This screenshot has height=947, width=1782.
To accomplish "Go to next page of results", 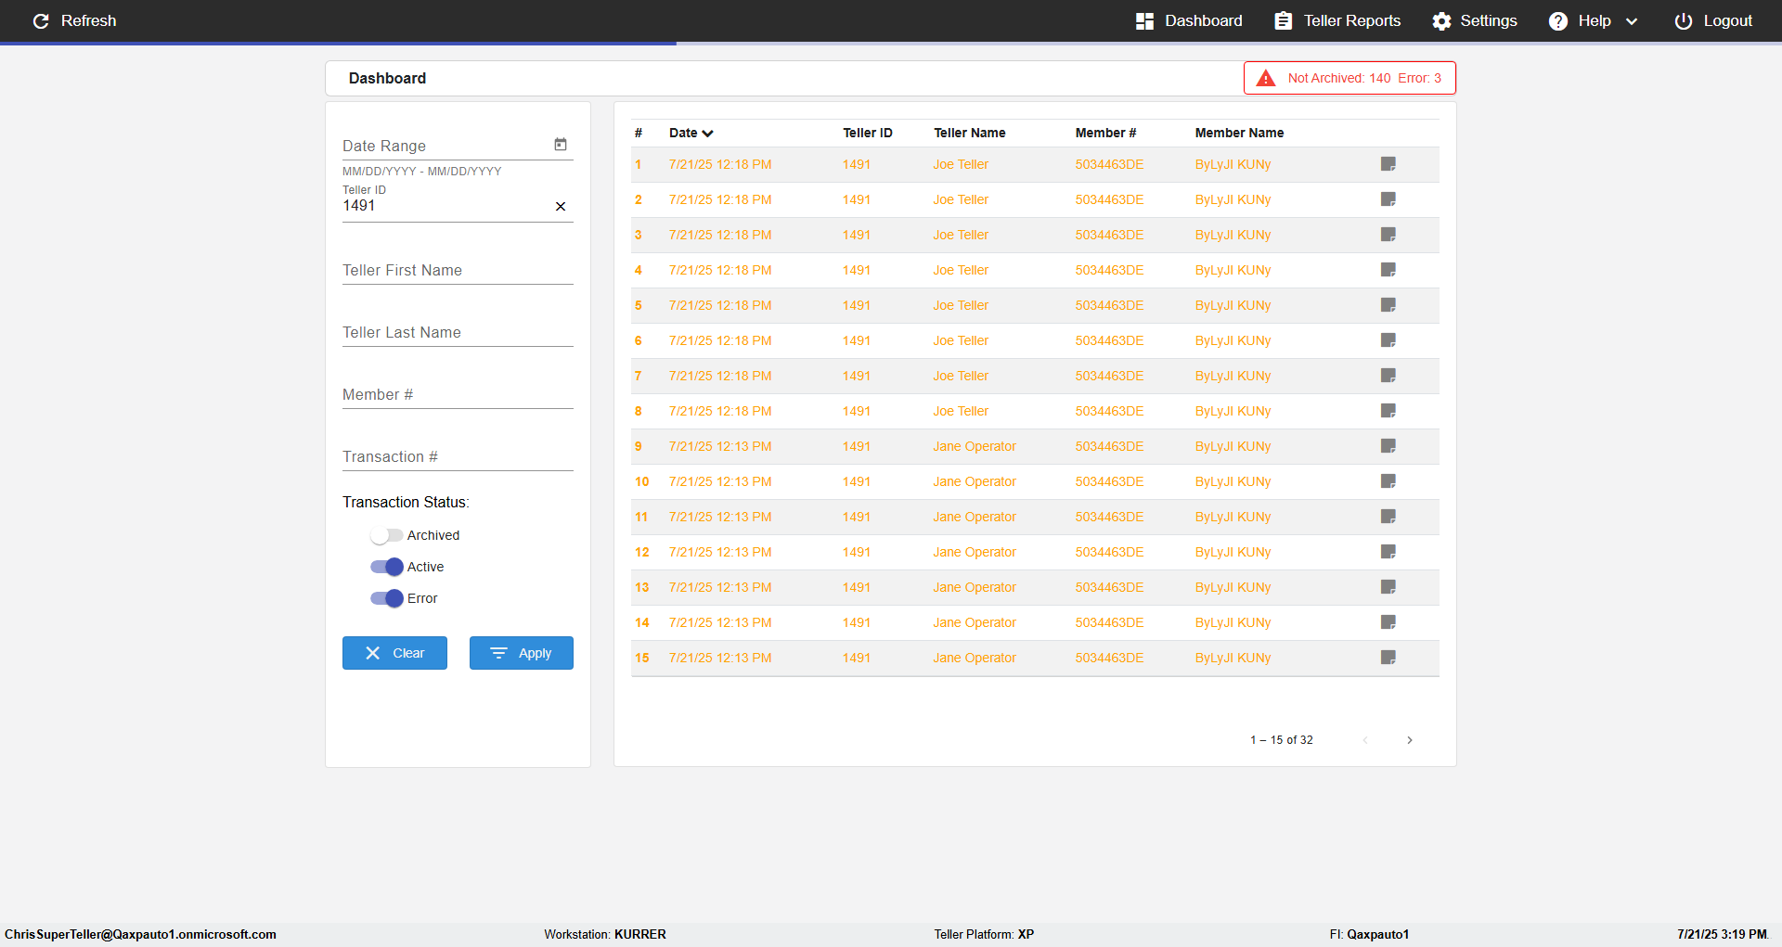I will coord(1410,740).
